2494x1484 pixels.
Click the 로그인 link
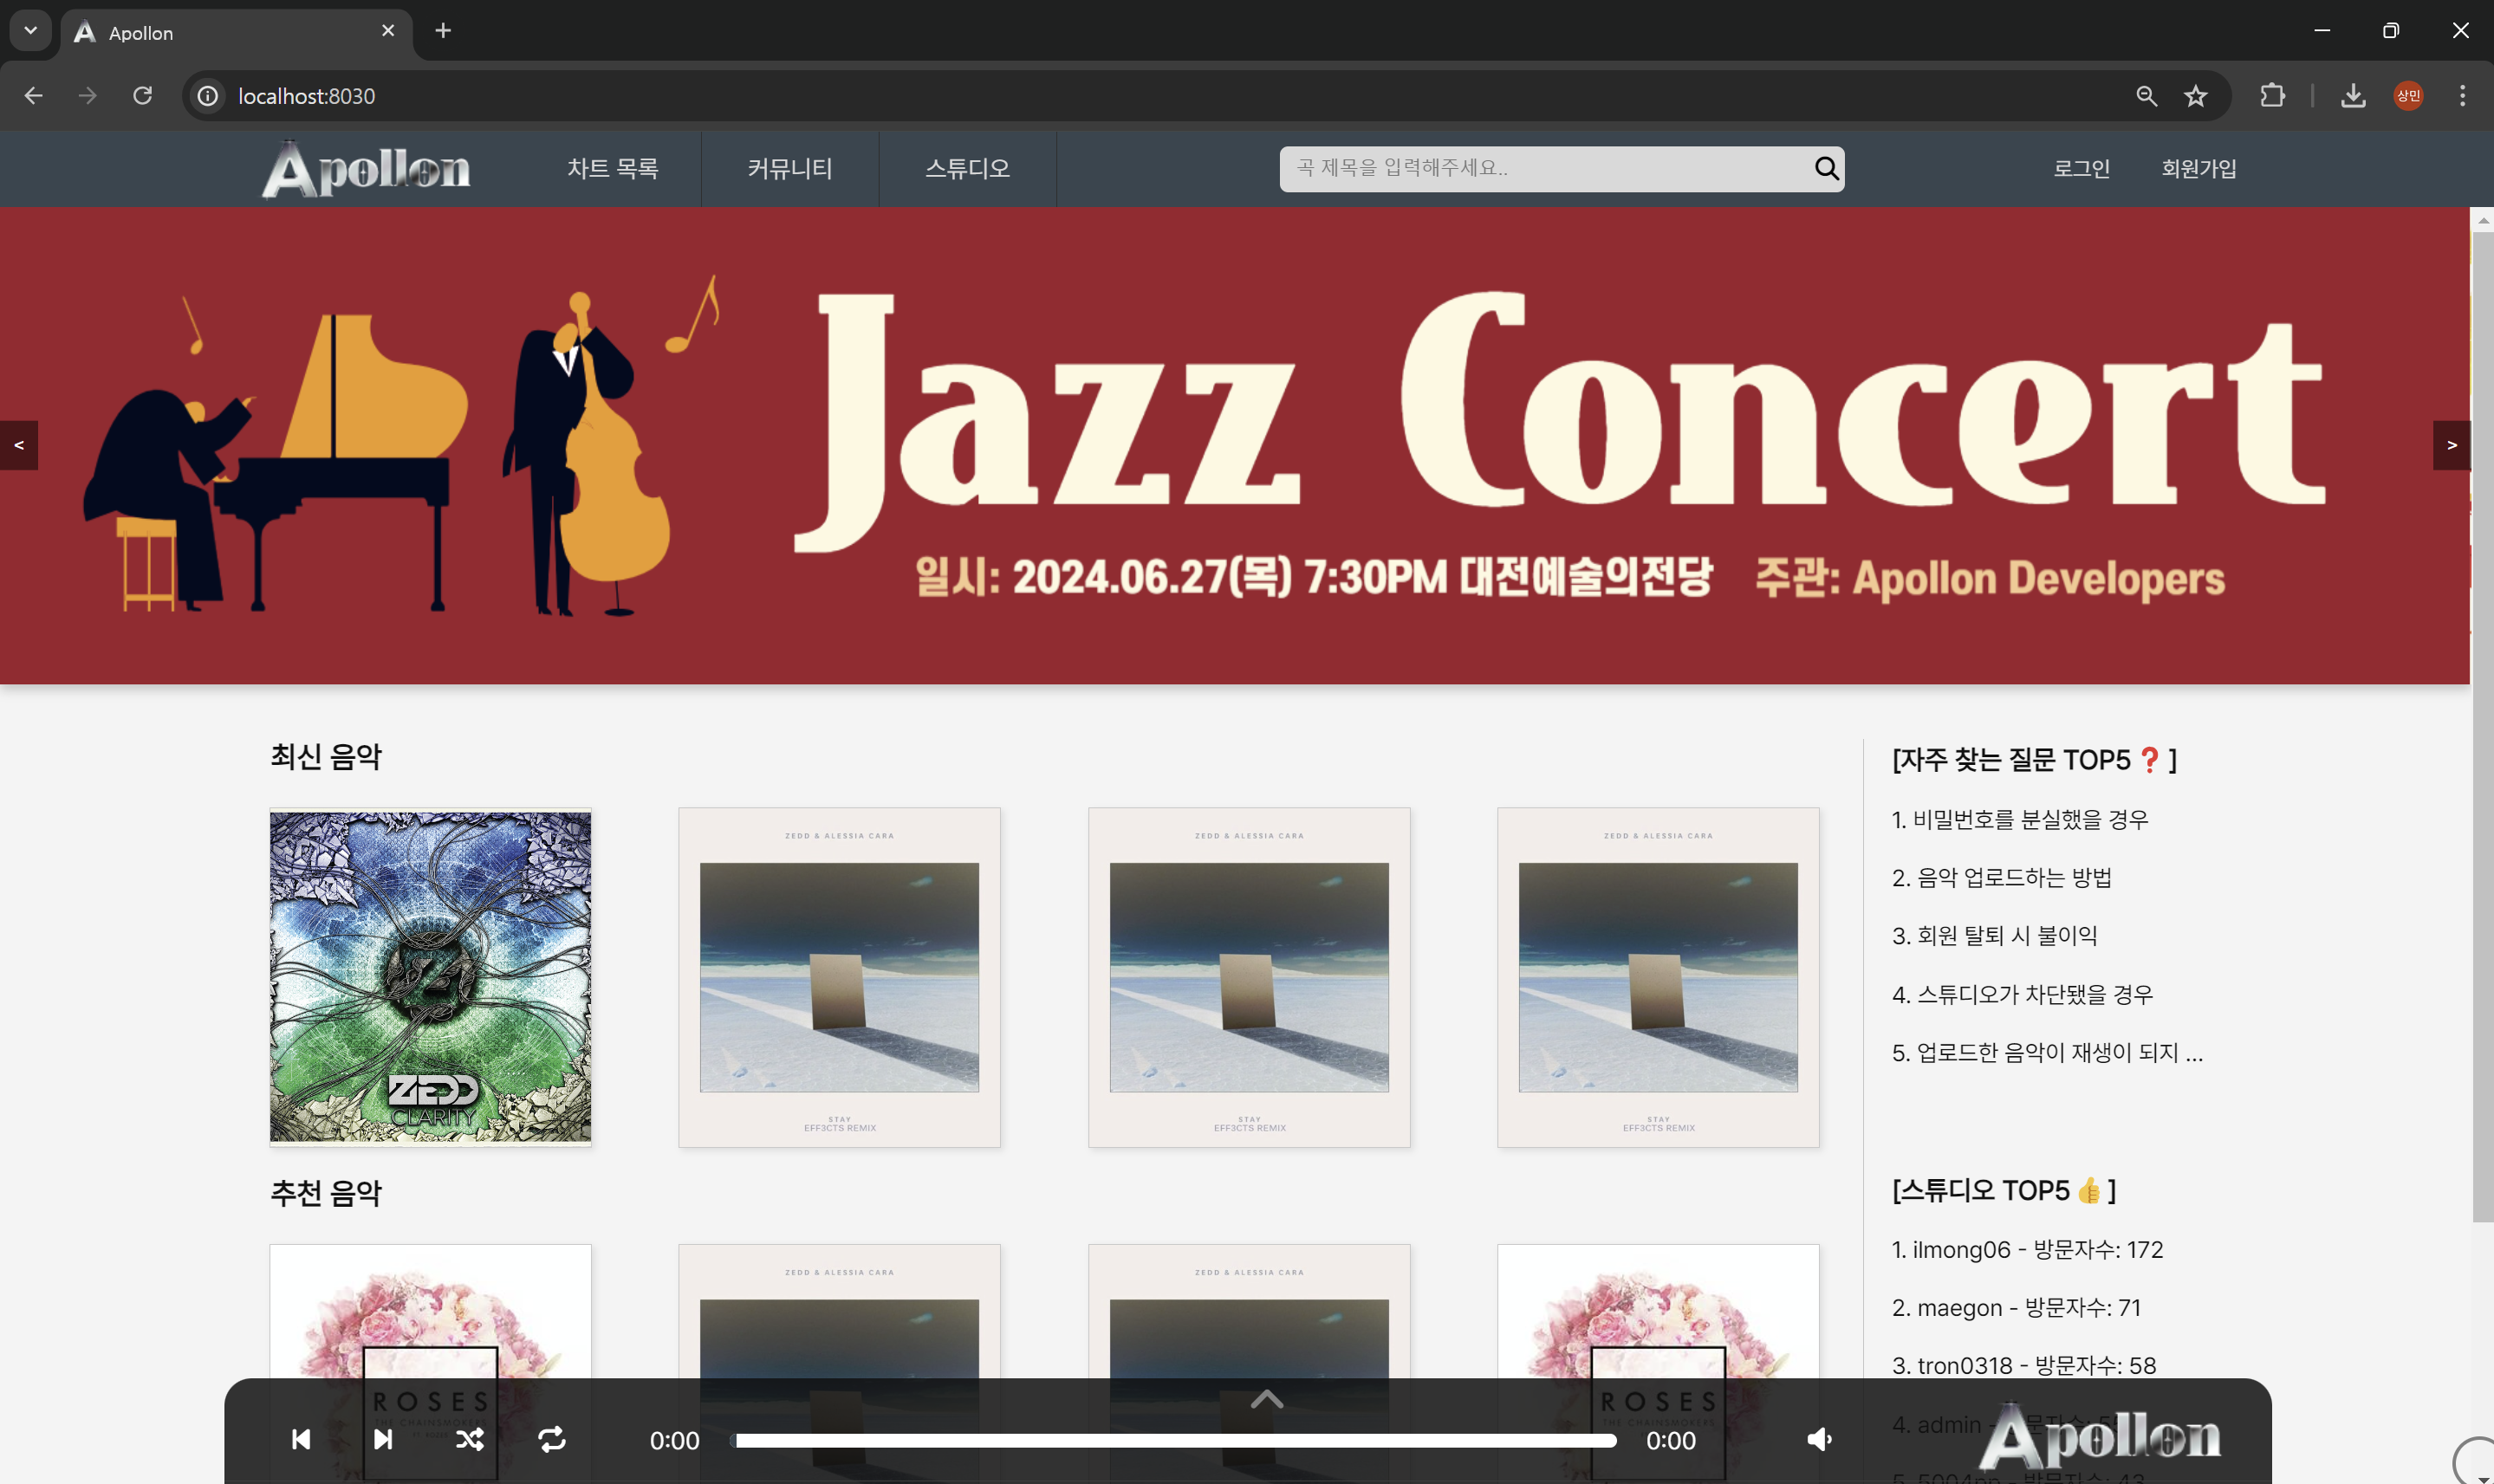(x=2081, y=168)
